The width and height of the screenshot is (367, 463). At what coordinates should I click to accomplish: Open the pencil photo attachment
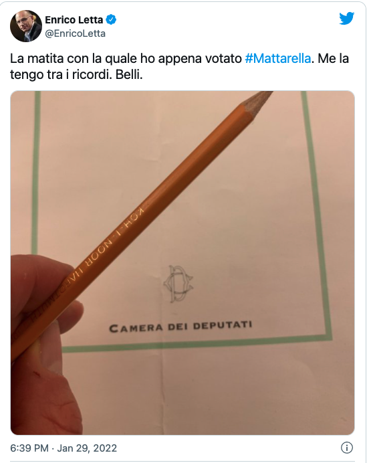[182, 262]
